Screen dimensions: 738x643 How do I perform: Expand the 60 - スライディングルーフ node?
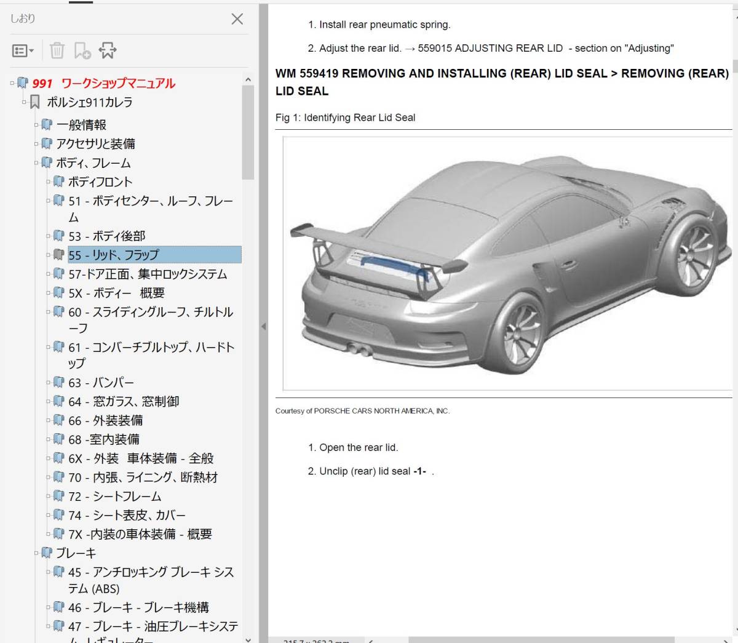(x=49, y=312)
